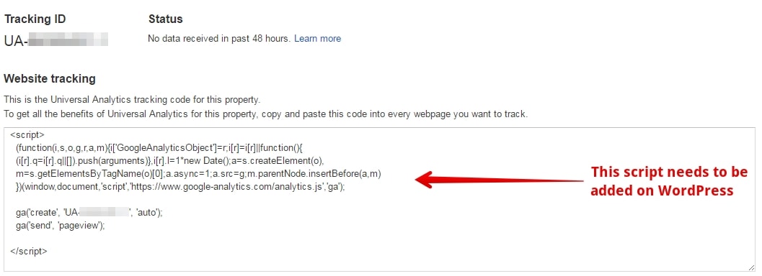Screen dimensions: 762x276
Task: Click the text area resize handle corner
Action: [751, 267]
